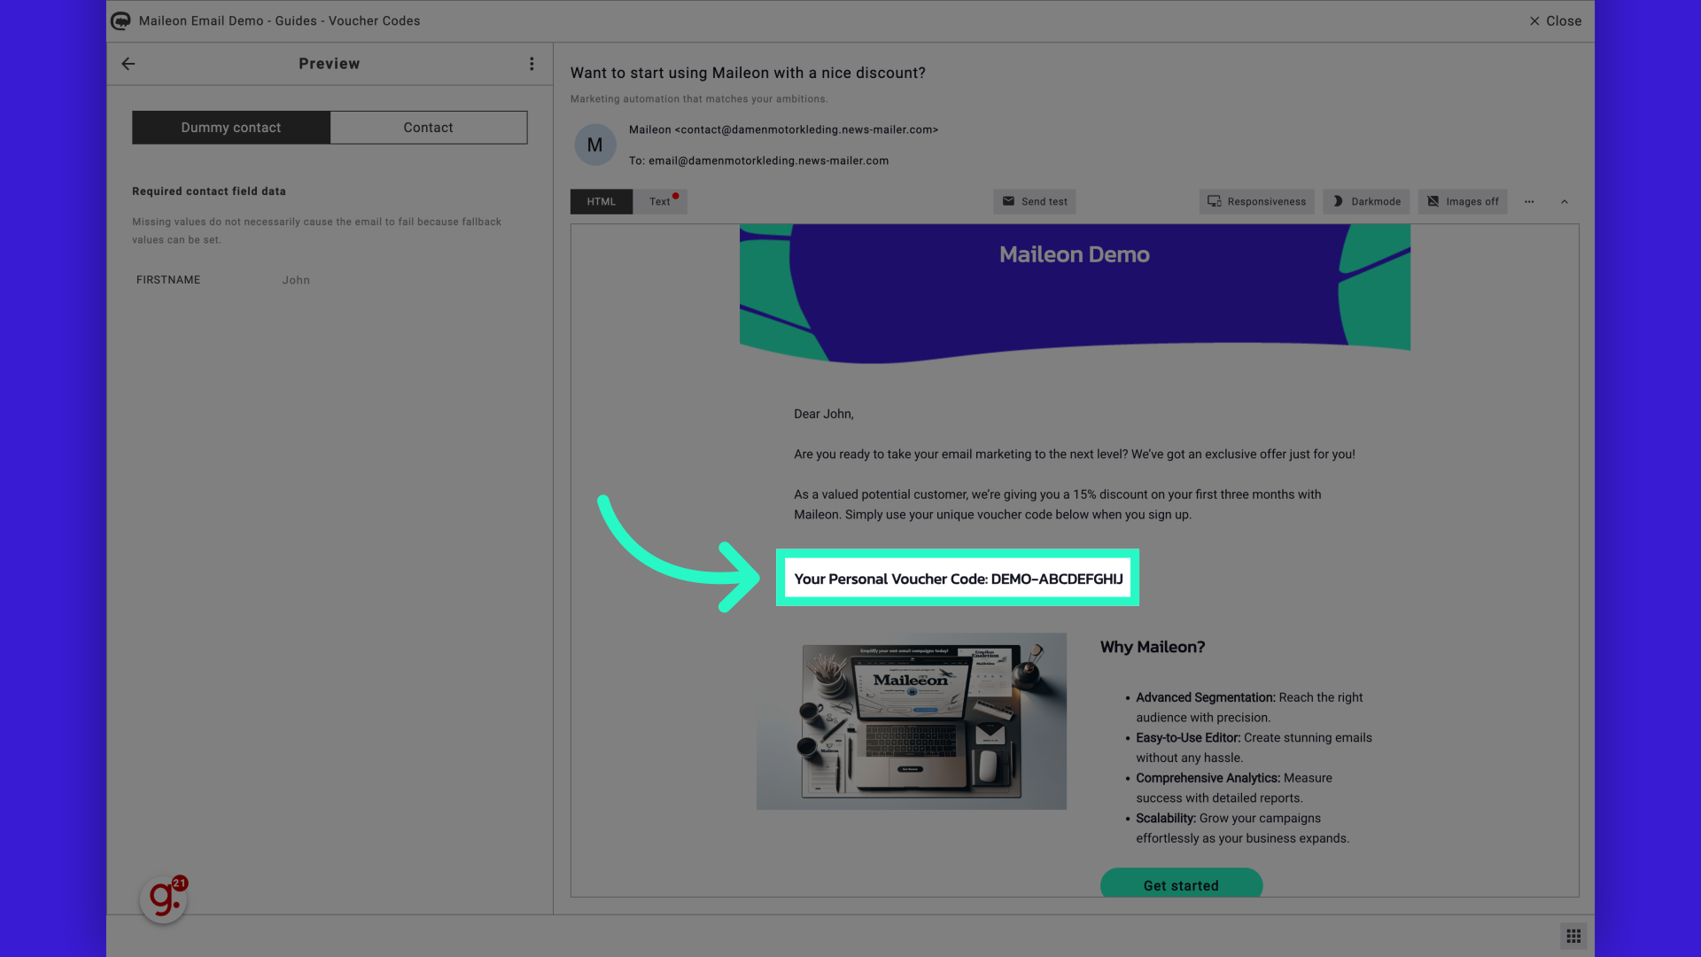Collapse the email preview panel
1701x957 pixels.
tap(1565, 201)
